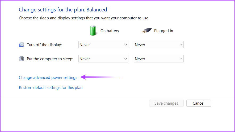This screenshot has height=132, width=235.
Task: Open Change advanced power settings
Action: [x=48, y=78]
